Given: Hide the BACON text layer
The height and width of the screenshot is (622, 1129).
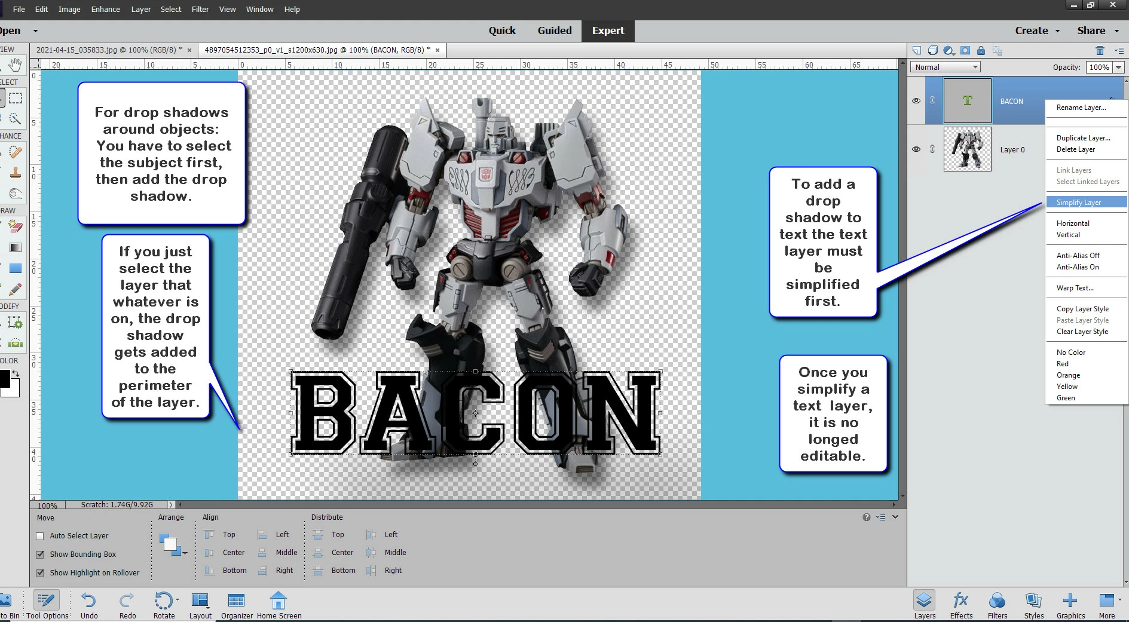Looking at the screenshot, I should coord(916,101).
